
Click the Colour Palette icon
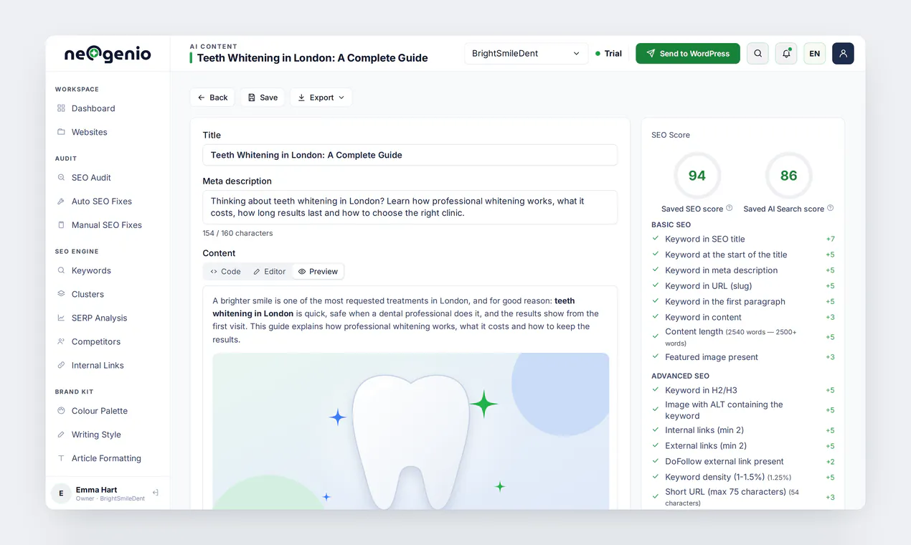tap(61, 411)
